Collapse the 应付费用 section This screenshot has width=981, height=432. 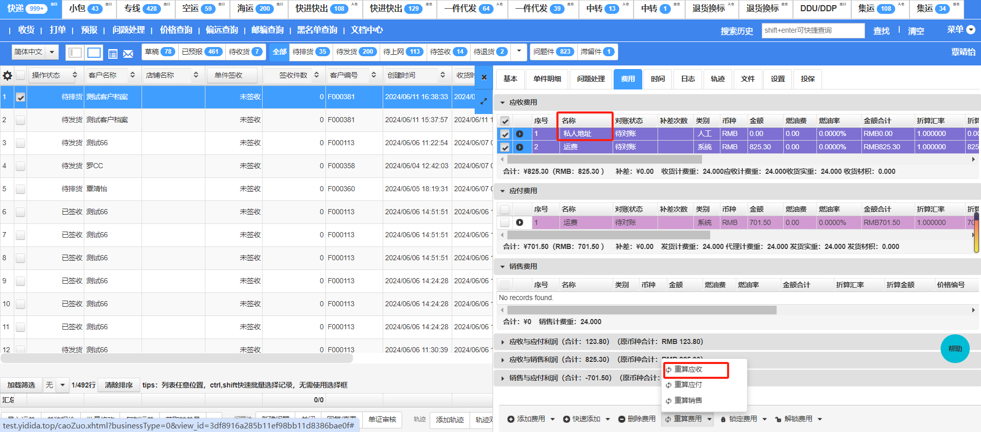(502, 191)
